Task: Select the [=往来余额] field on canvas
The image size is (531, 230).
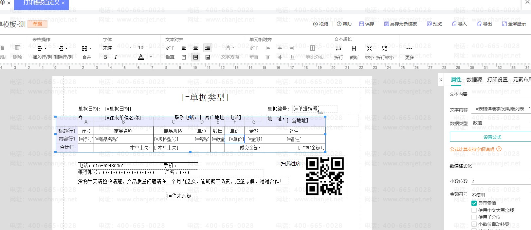Action: coord(180,196)
